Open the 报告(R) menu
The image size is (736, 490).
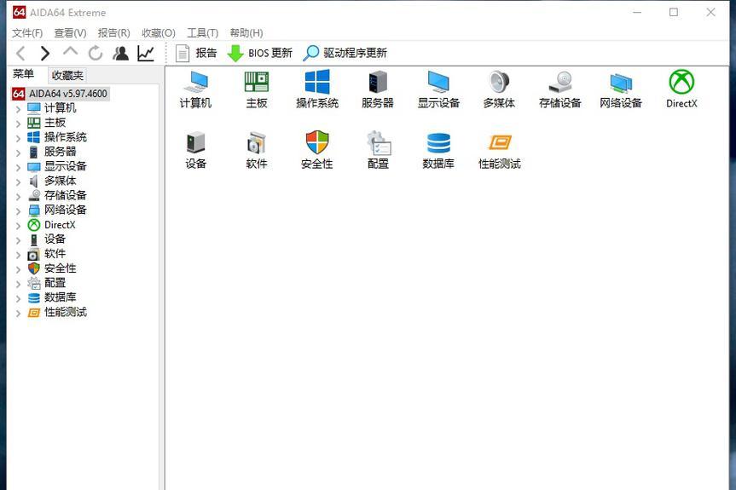114,33
